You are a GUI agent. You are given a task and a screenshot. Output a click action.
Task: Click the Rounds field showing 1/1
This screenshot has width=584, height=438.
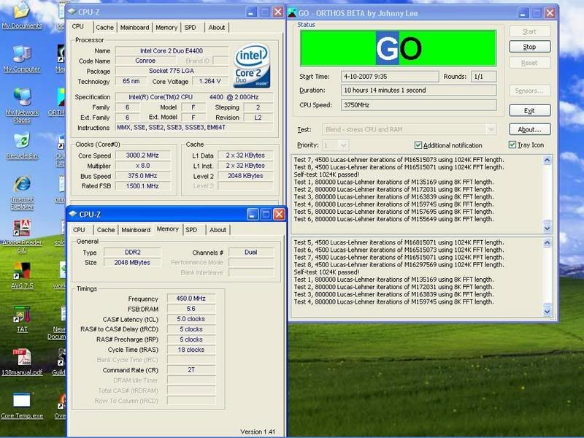pos(484,77)
